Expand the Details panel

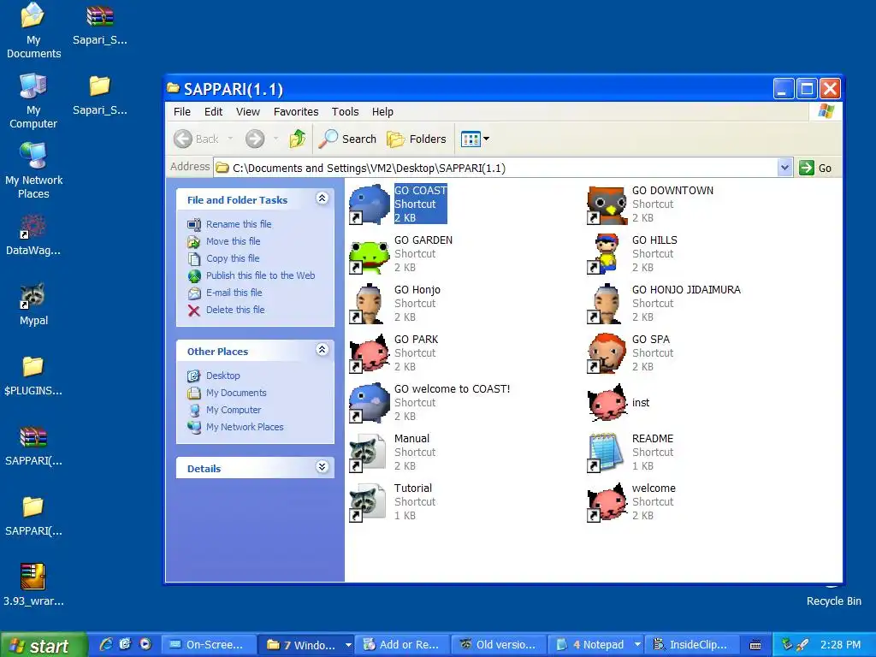(x=322, y=467)
